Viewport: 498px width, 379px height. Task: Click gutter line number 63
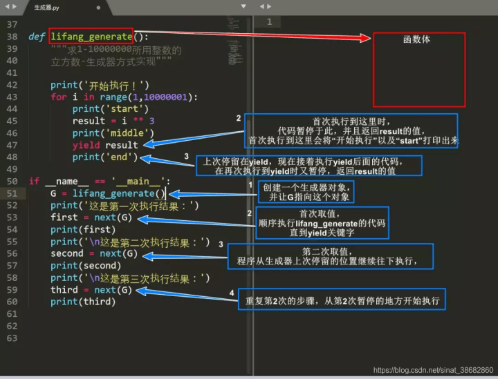[x=12, y=338]
